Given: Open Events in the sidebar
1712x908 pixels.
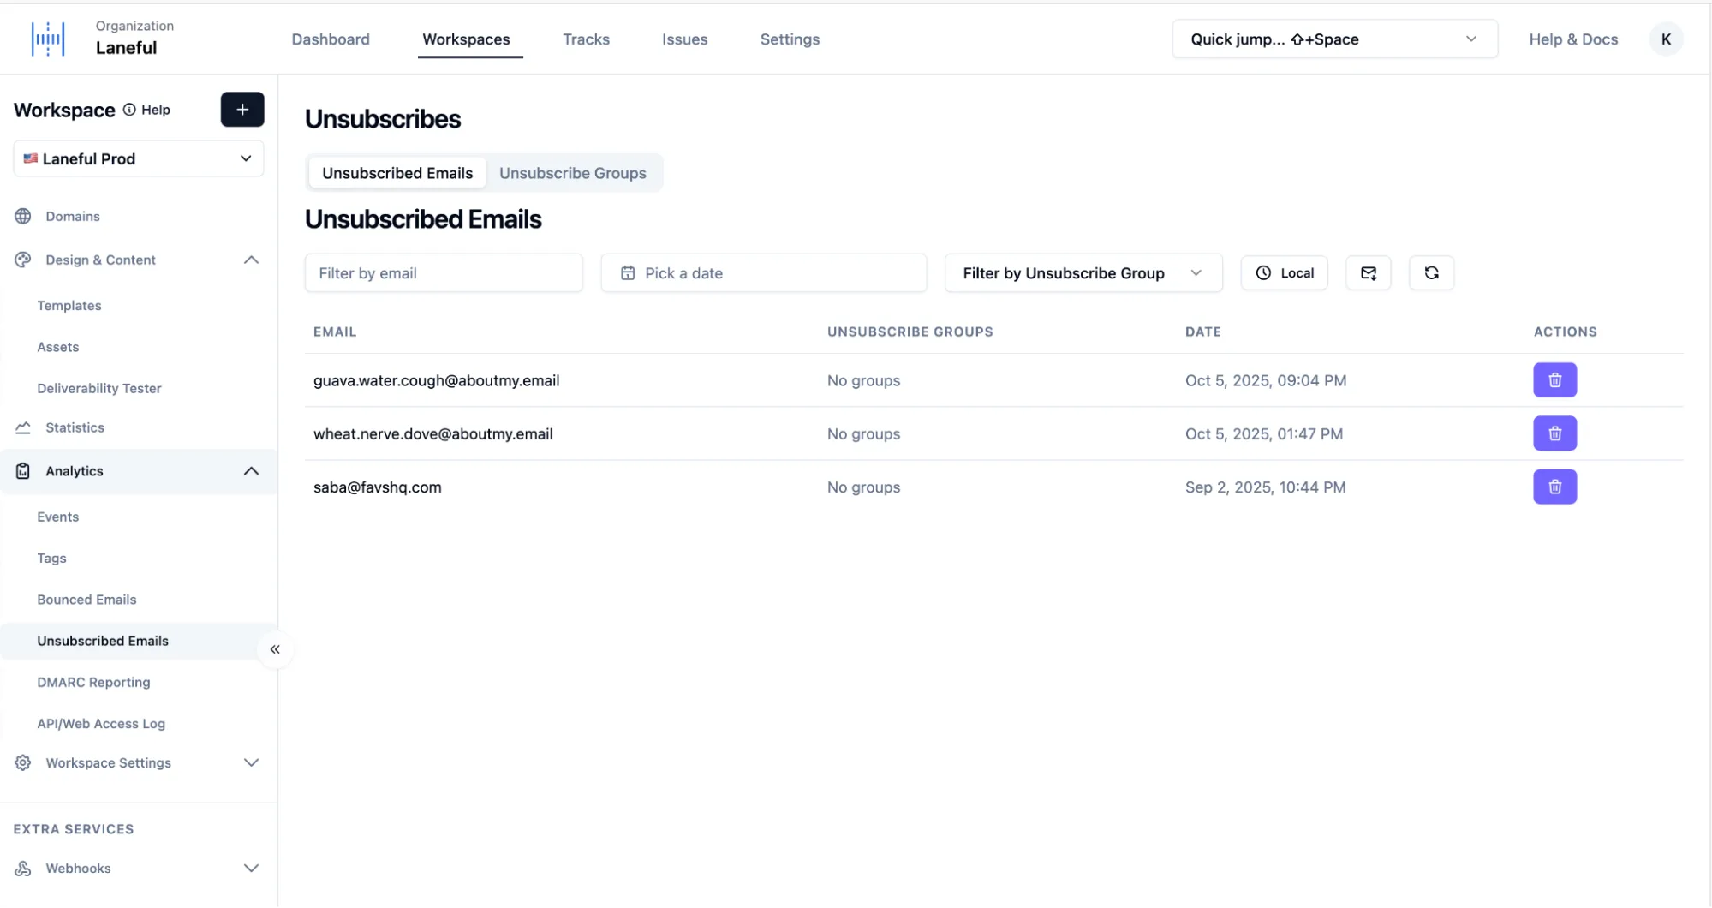Looking at the screenshot, I should (58, 517).
